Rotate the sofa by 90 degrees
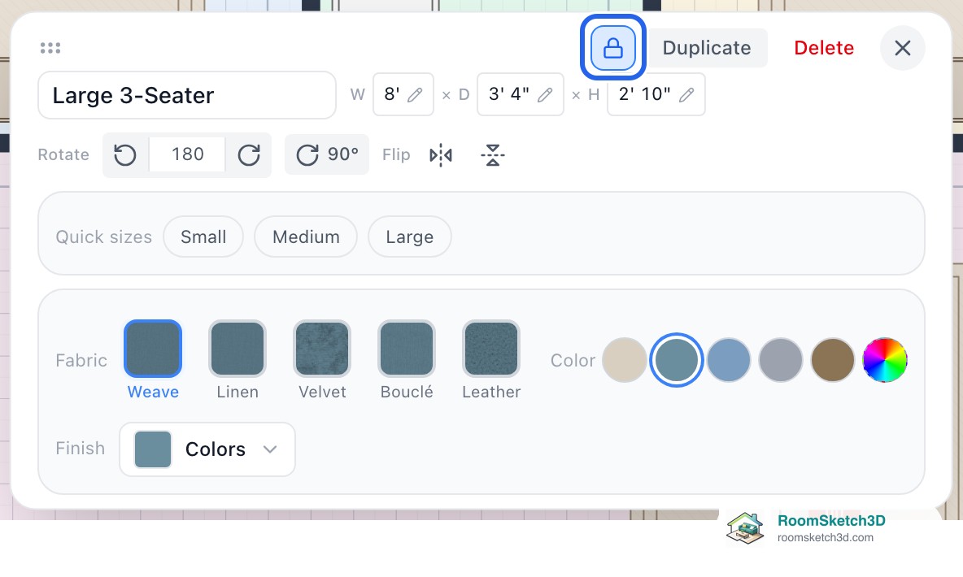The height and width of the screenshot is (577, 963). pos(327,154)
